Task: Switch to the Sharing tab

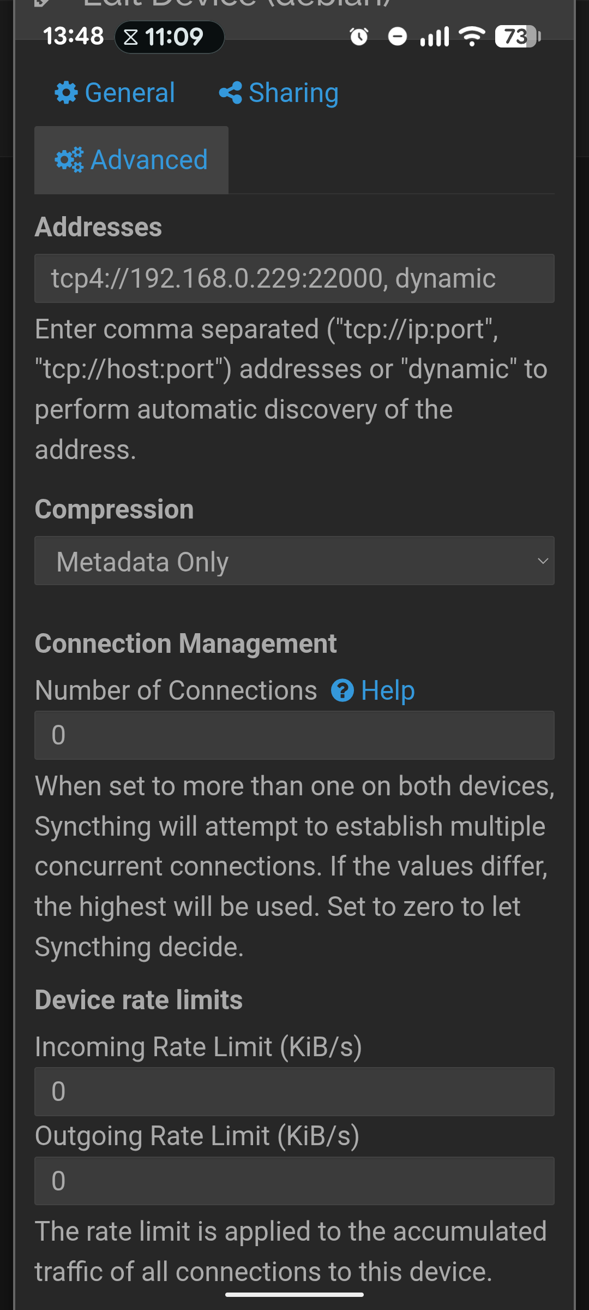Action: coord(279,93)
